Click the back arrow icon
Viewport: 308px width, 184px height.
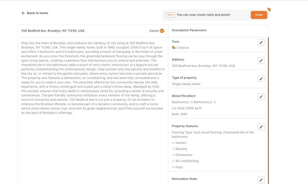point(23,13)
